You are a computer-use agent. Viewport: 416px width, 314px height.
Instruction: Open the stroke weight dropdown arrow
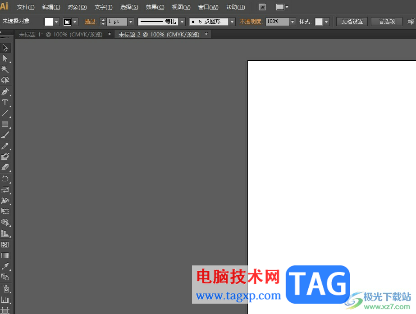click(x=131, y=22)
